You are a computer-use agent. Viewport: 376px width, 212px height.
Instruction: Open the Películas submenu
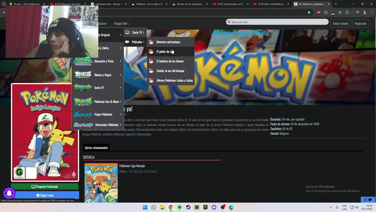[x=135, y=42]
